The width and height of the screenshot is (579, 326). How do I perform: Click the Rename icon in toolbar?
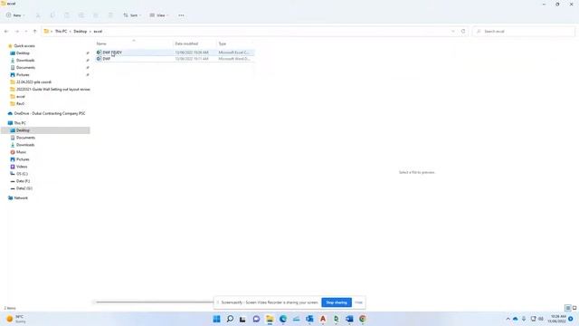[x=81, y=15]
